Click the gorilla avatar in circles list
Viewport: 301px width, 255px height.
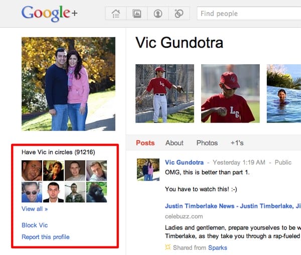96,192
